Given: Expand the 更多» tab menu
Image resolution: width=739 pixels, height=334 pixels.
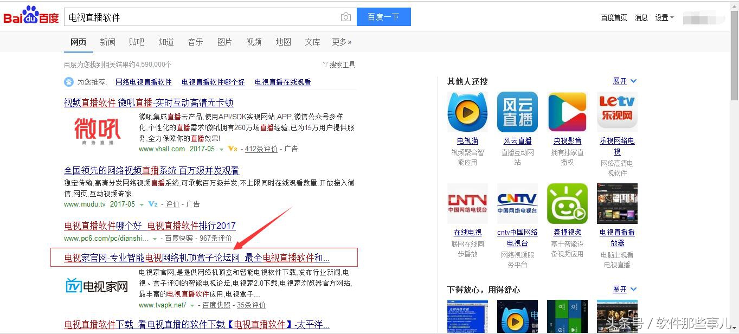Looking at the screenshot, I should pos(342,42).
